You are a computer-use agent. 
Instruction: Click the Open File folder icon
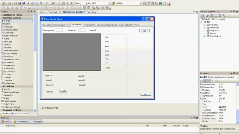point(16,3)
